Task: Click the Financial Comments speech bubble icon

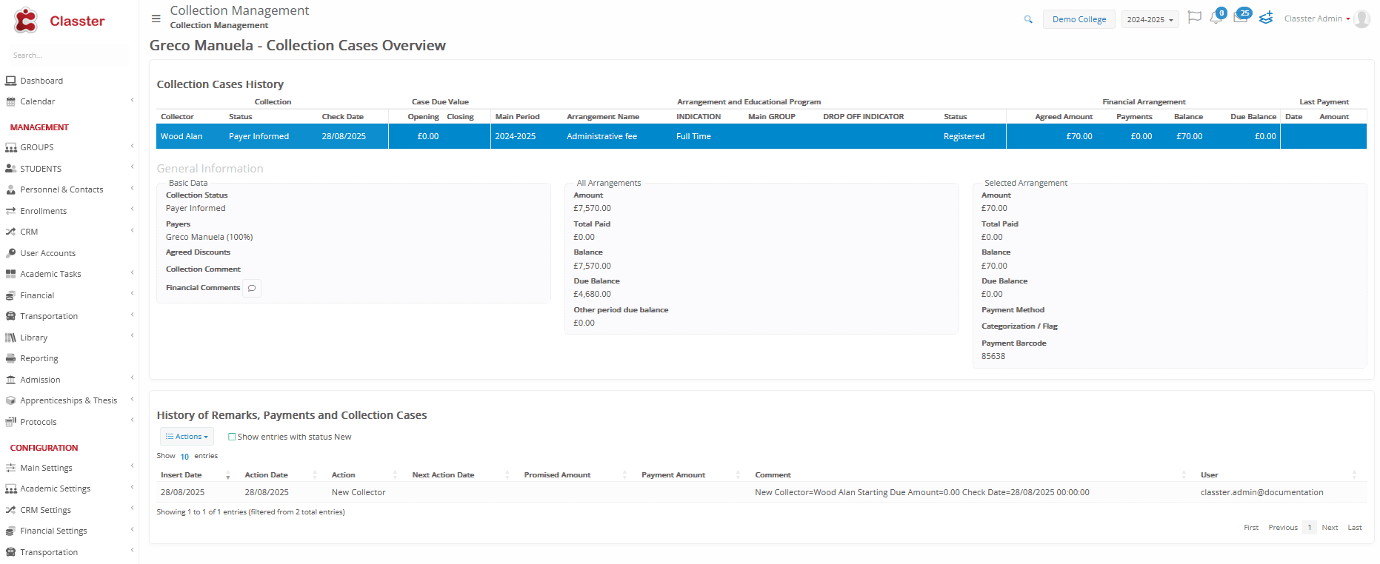Action: (x=252, y=288)
